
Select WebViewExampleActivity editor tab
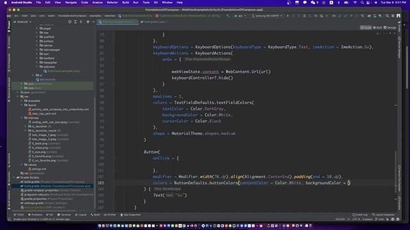tap(117, 22)
